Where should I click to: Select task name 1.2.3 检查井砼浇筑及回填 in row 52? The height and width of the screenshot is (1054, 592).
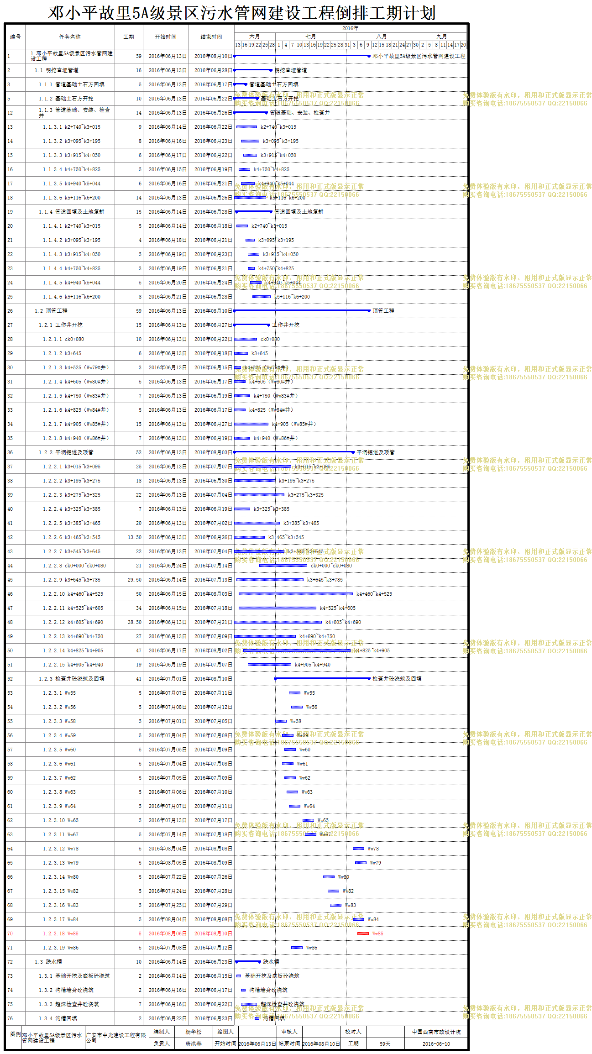click(x=72, y=679)
